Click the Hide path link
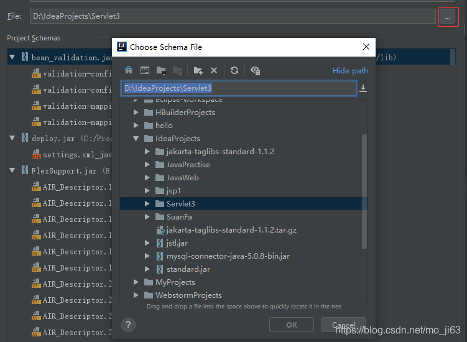 coord(350,71)
